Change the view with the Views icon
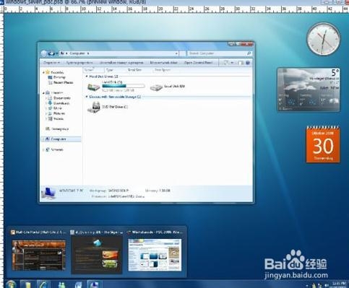This screenshot has height=288, width=349. click(x=226, y=63)
